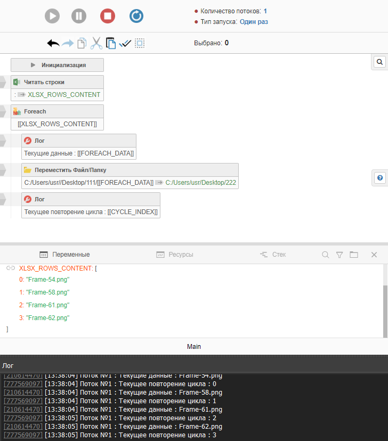Change run type 'Один раз'
This screenshot has height=441, width=388.
(254, 22)
